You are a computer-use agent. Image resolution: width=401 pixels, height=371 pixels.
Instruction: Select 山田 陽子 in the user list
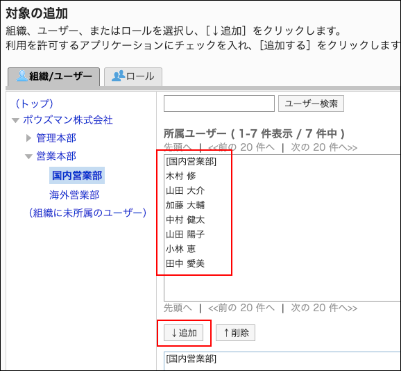tap(185, 234)
